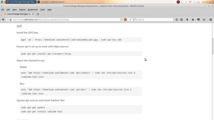Click the apt/stable echo command block
Viewport: 214px width, 120px height.
click(x=81, y=75)
